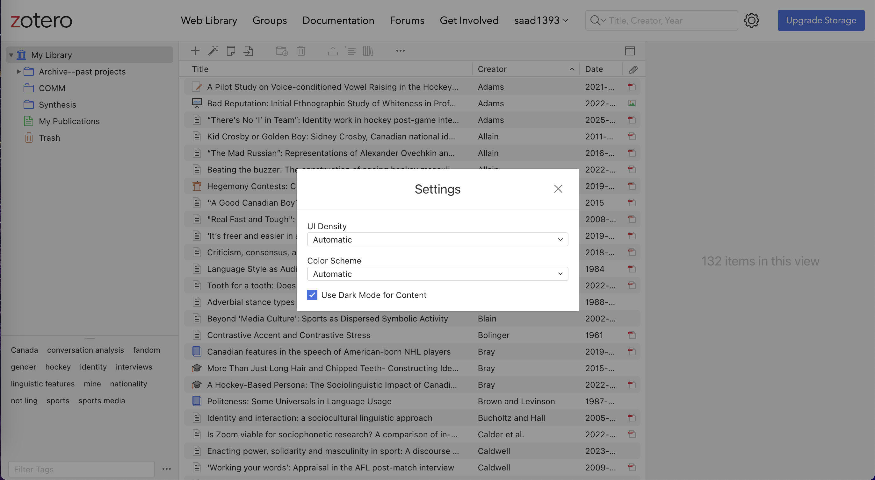Click the Add by Identifier wand icon

(213, 51)
